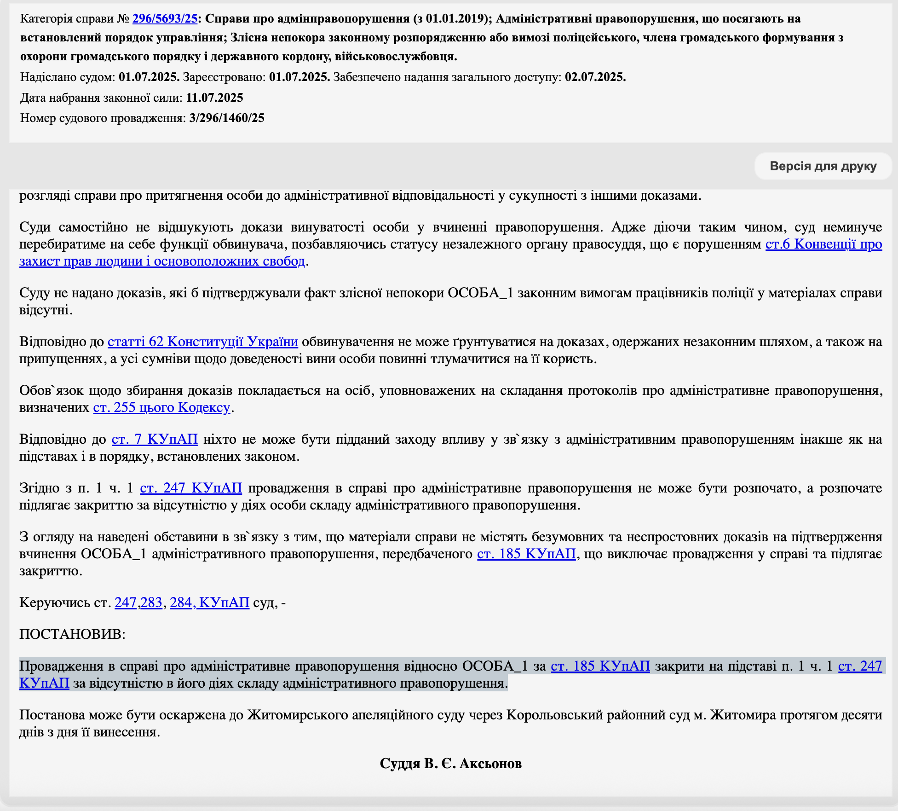This screenshot has width=898, height=811.
Task: Click the appeal paragraph about Житомирського апеляційного суду
Action: pos(368,716)
